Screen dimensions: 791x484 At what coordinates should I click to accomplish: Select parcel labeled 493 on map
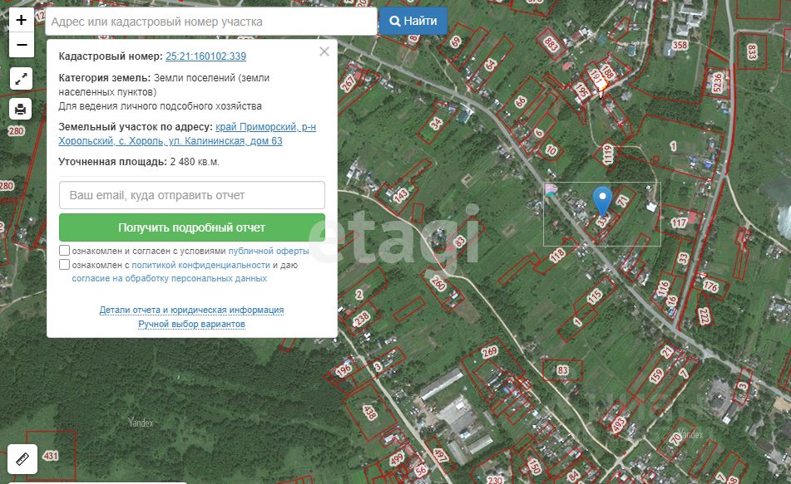pyautogui.click(x=619, y=424)
